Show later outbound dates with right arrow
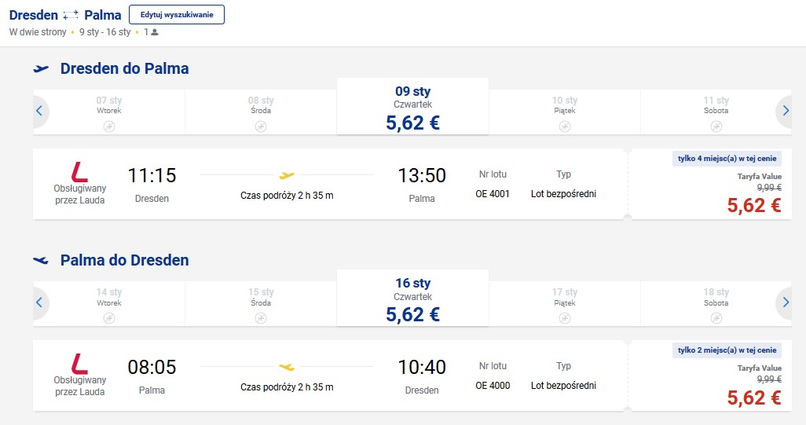The height and width of the screenshot is (425, 806). coord(785,111)
